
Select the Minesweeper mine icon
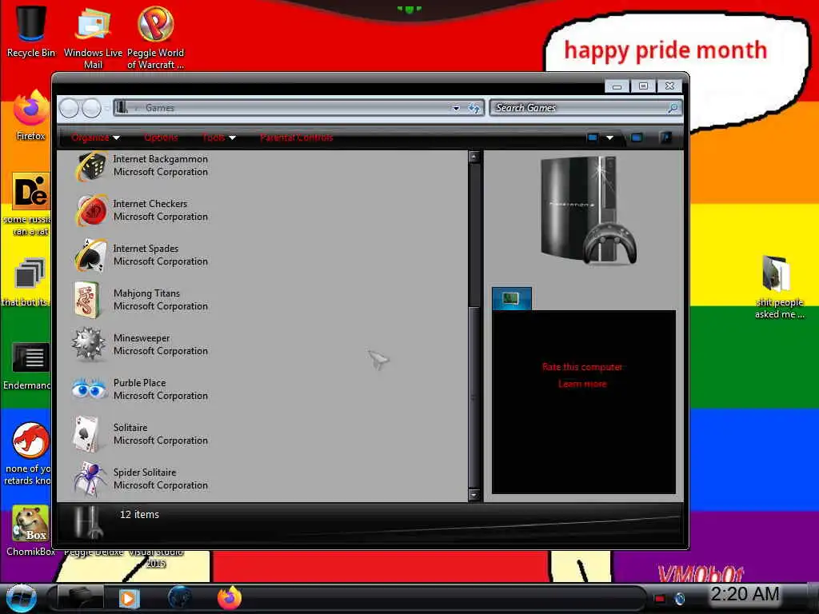[88, 344]
